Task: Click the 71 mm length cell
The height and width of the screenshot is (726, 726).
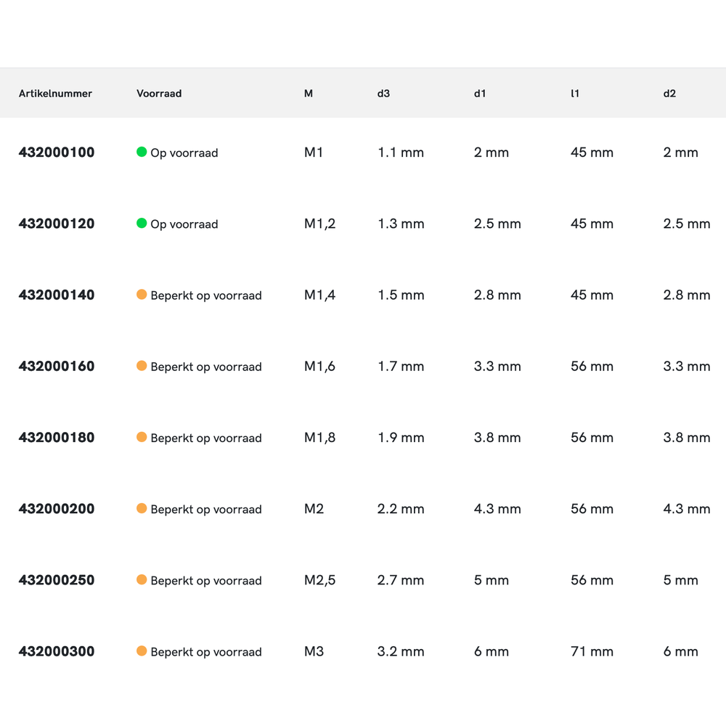Action: click(592, 652)
